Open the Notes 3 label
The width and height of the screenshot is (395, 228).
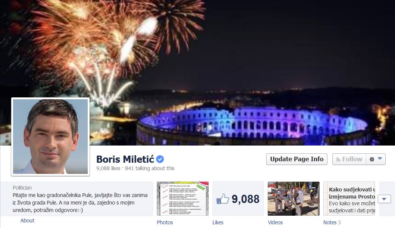332,222
